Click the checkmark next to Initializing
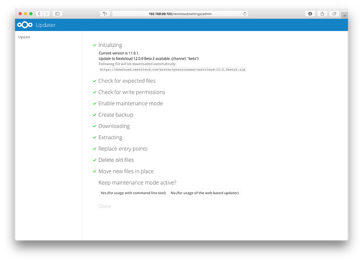The width and height of the screenshot is (363, 262). (95, 45)
